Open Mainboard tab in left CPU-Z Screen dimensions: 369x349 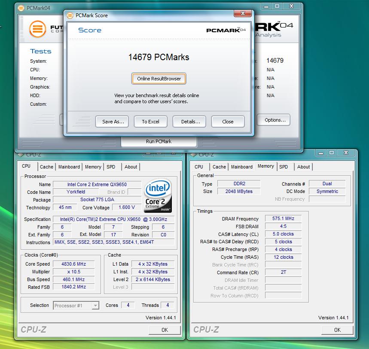69,167
